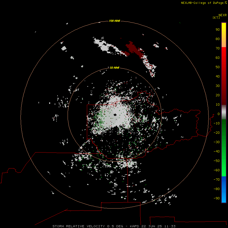
Task: Click the -30 value on velocity scale
Action: (217, 142)
